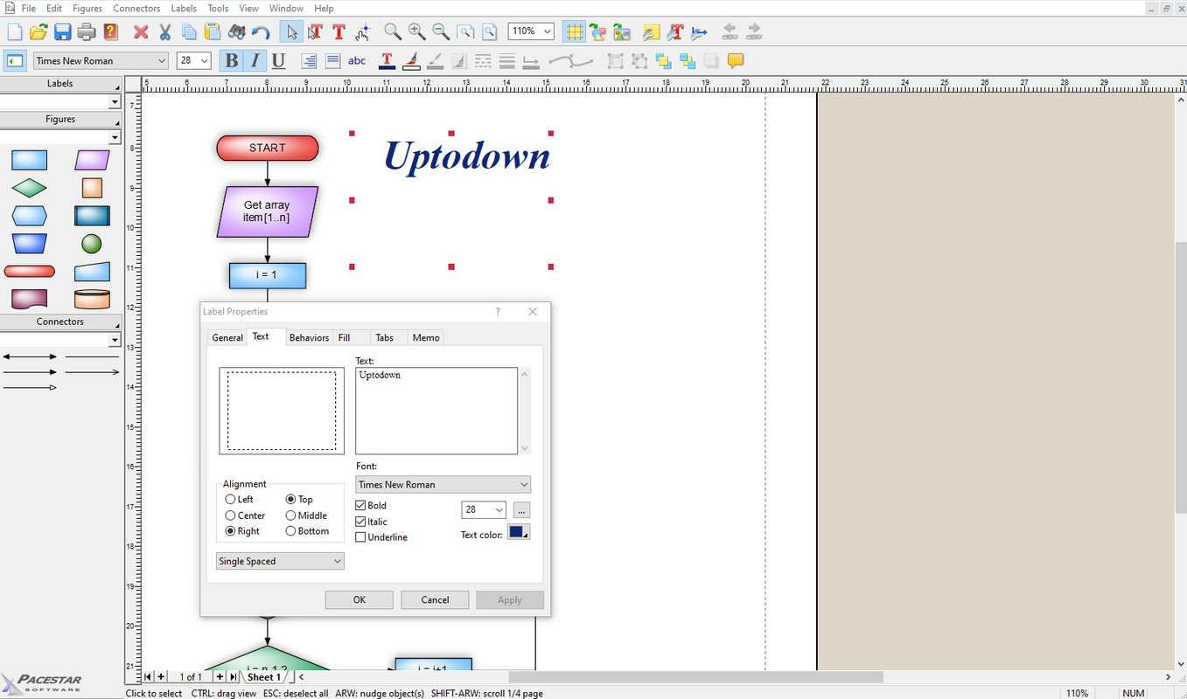This screenshot has width=1187, height=699.
Task: Click the scissors Cut icon
Action: pyautogui.click(x=164, y=32)
